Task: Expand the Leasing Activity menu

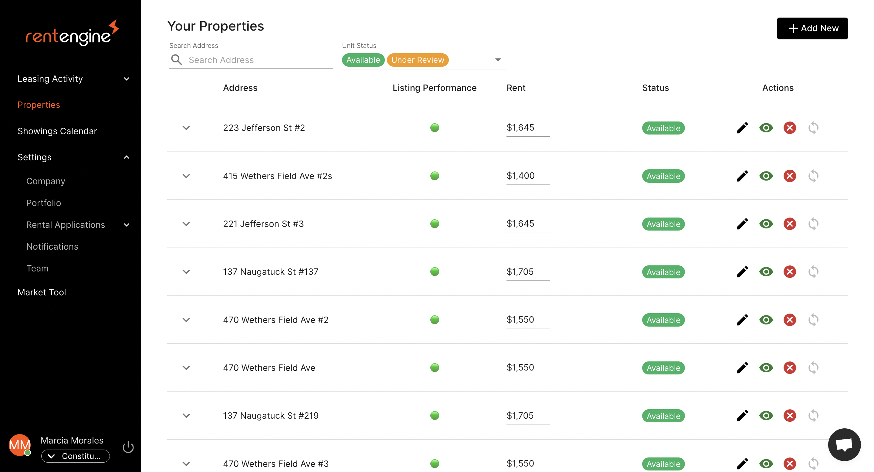Action: pyautogui.click(x=74, y=78)
